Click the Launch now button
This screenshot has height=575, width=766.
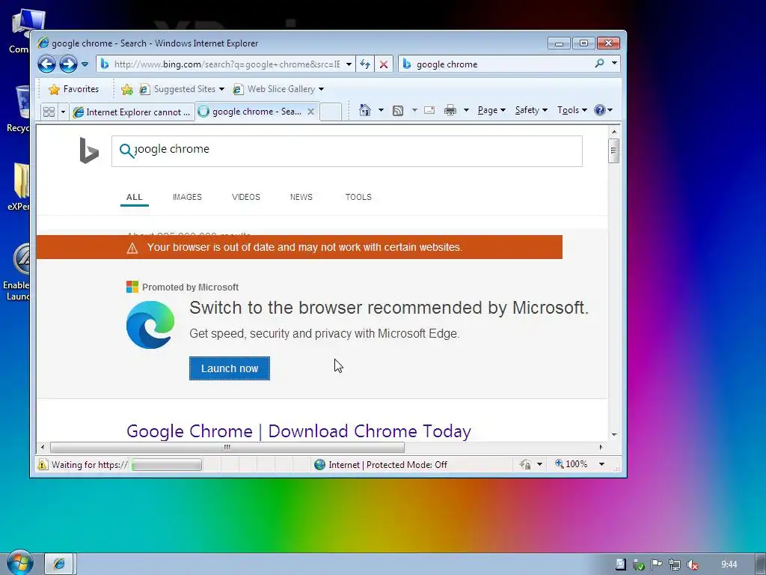[229, 368]
